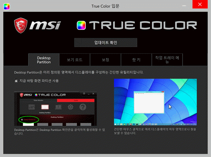This screenshot has height=157, width=211.
Task: Click the True Color panel preview image
Action: [x=56, y=109]
